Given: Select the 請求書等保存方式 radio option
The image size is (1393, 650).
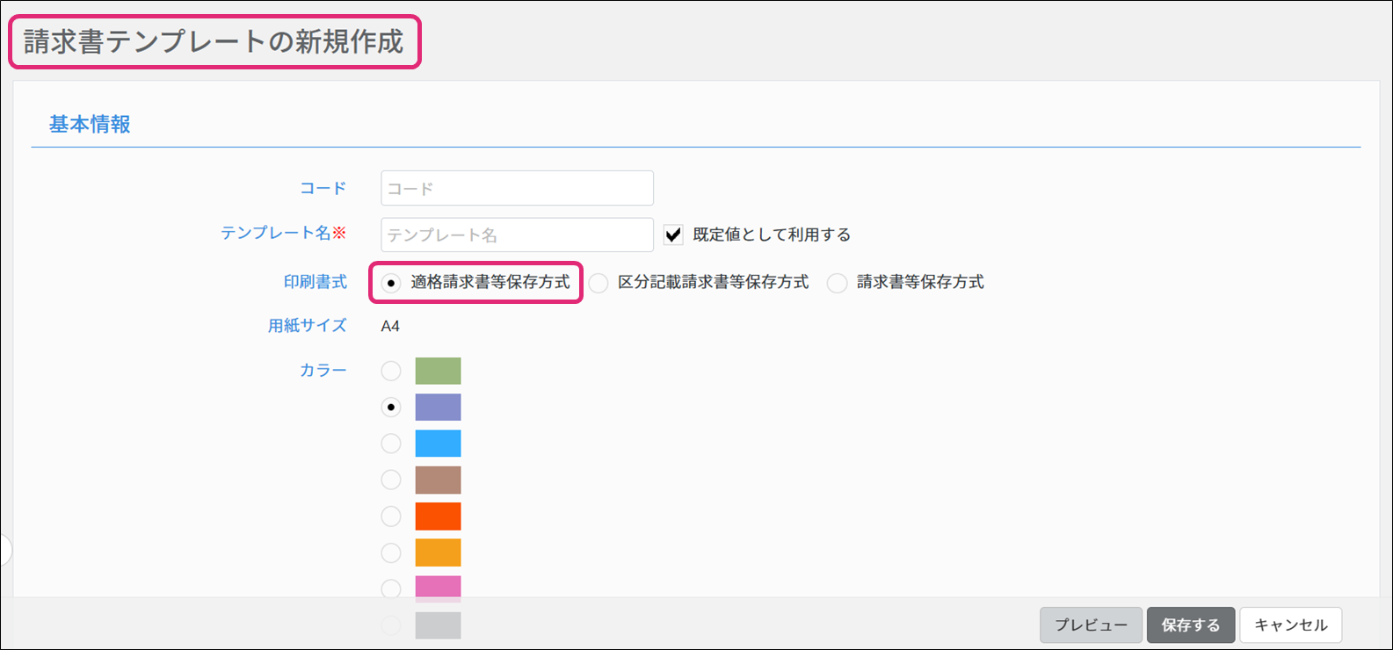Looking at the screenshot, I should coord(838,283).
